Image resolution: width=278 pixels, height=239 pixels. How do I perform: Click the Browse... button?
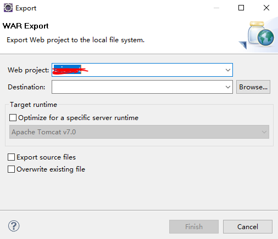tap(253, 87)
